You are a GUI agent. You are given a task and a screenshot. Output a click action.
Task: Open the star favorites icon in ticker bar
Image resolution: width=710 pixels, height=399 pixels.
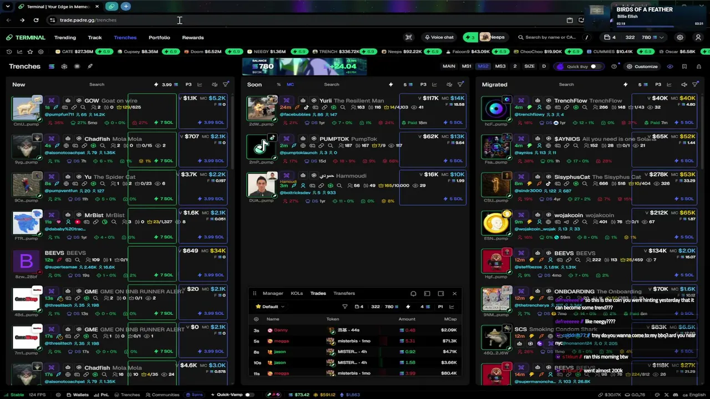tap(30, 52)
